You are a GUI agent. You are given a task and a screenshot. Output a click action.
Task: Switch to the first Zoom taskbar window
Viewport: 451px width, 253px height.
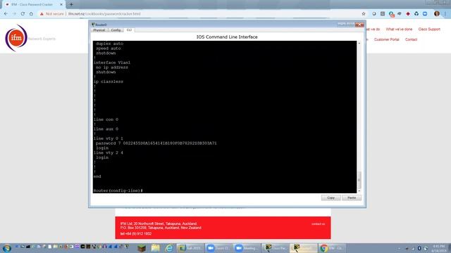tap(219, 248)
